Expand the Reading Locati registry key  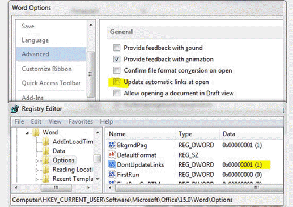37,170
